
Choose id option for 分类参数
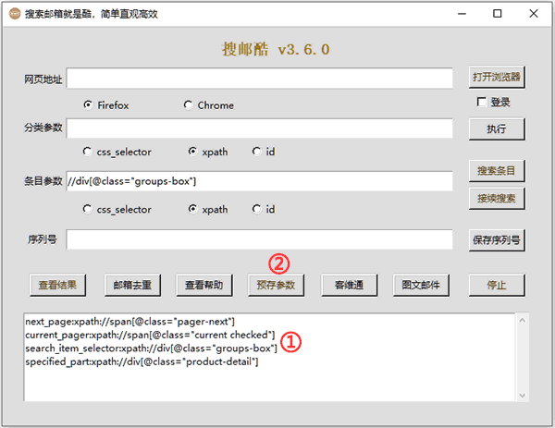pos(257,152)
